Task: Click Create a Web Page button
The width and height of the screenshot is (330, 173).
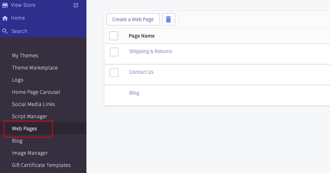Action: [133, 19]
